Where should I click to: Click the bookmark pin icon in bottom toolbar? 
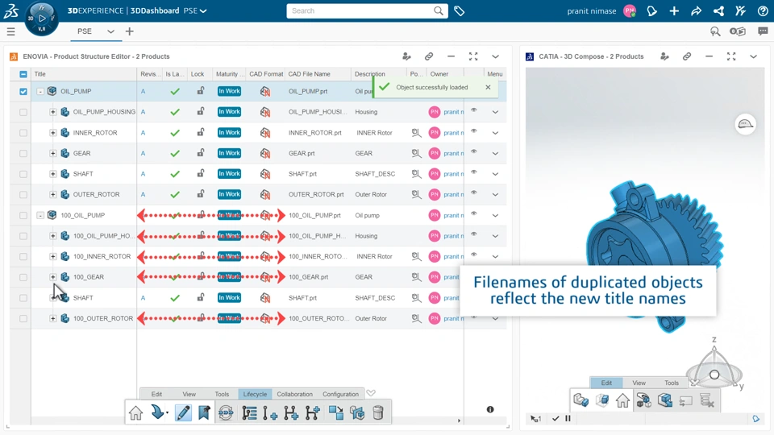204,412
